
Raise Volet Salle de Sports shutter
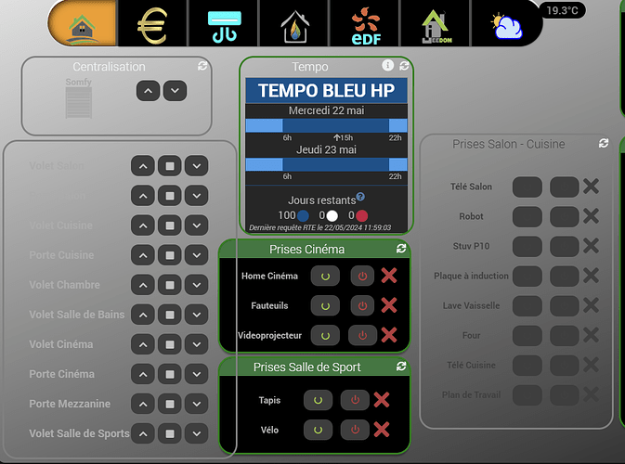[143, 433]
